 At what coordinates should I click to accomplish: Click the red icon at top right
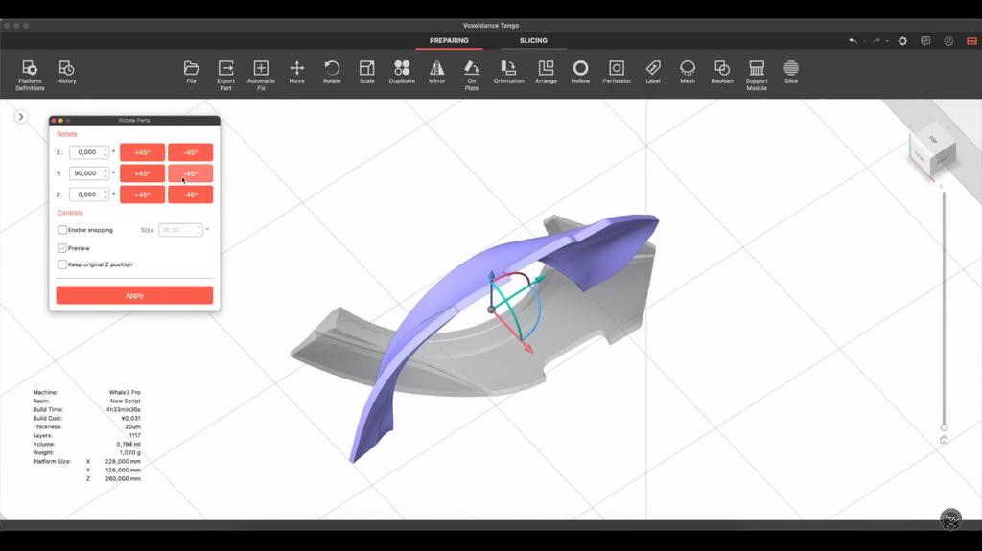coord(972,40)
